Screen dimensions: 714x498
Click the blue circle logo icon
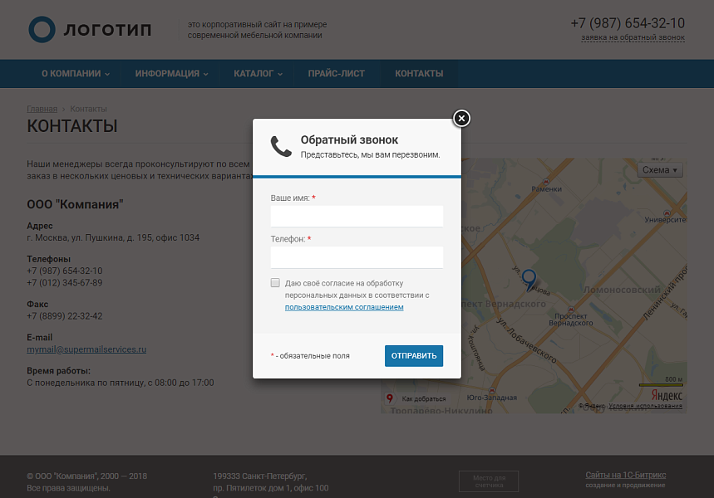42,30
